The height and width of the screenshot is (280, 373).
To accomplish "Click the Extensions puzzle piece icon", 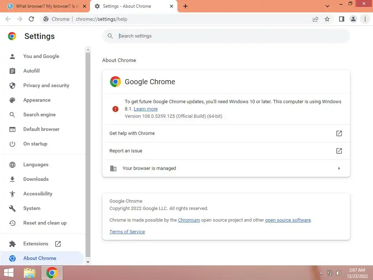I will 12,244.
